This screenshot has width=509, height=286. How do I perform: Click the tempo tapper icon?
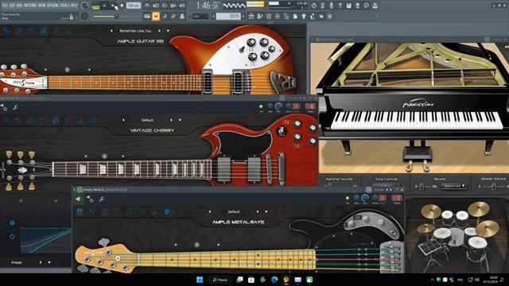coord(313,16)
